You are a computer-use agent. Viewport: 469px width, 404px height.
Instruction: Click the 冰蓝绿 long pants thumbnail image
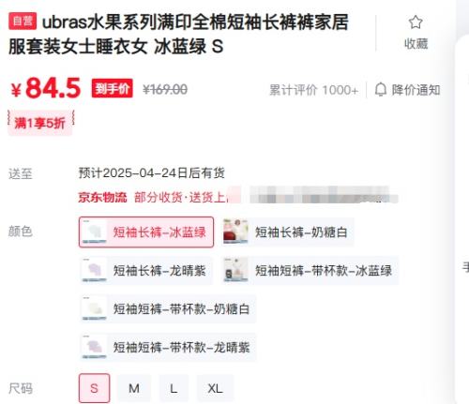pos(94,232)
